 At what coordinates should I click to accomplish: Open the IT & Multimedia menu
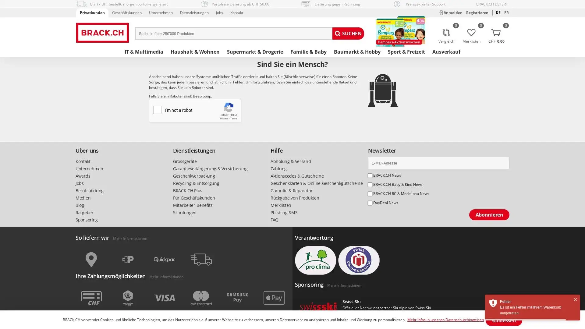pyautogui.click(x=144, y=52)
